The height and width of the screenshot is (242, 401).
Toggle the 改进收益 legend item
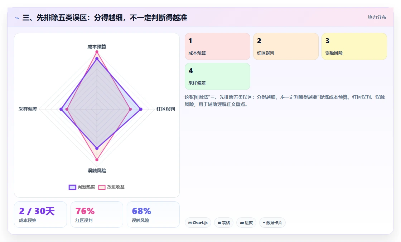pyautogui.click(x=111, y=187)
